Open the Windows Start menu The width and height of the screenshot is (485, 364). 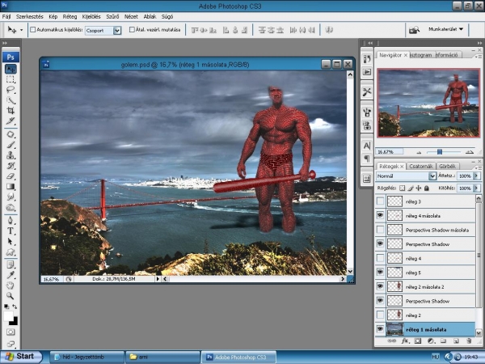click(x=21, y=357)
